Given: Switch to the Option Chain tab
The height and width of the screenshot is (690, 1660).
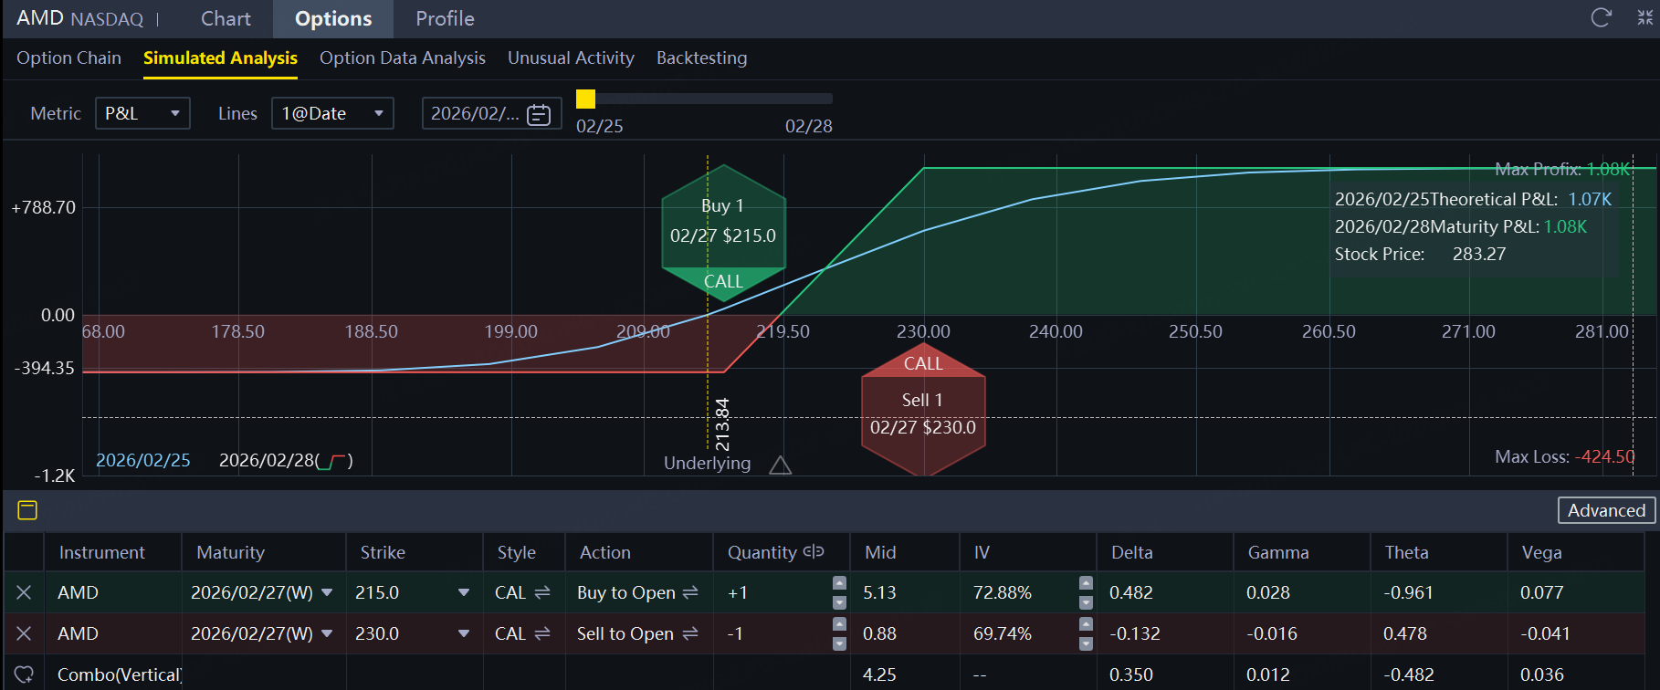Looking at the screenshot, I should pyautogui.click(x=68, y=58).
